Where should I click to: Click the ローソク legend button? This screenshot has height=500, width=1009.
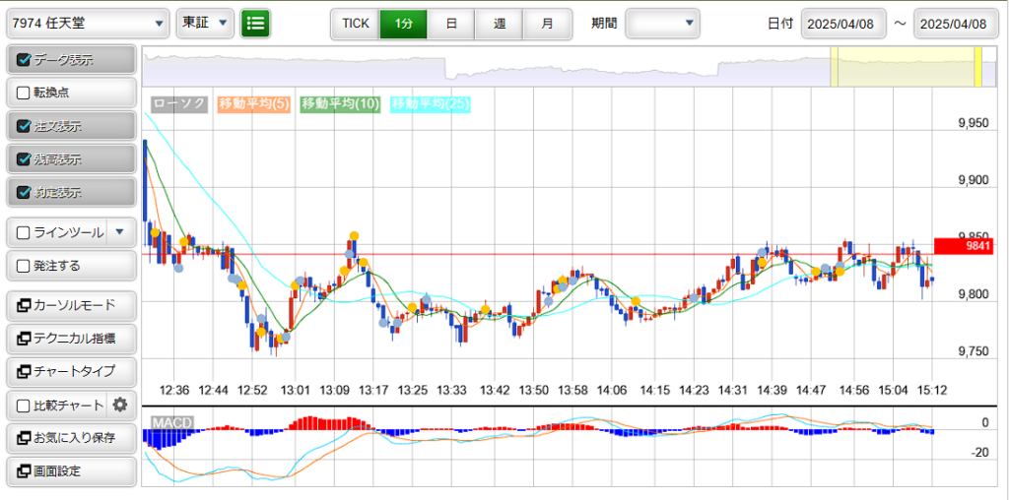(x=179, y=103)
